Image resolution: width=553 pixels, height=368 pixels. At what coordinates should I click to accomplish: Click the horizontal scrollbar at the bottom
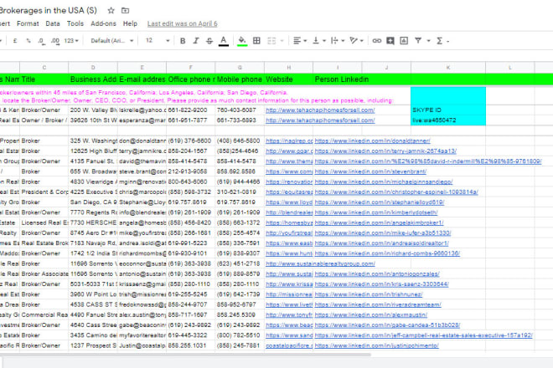click(185, 355)
